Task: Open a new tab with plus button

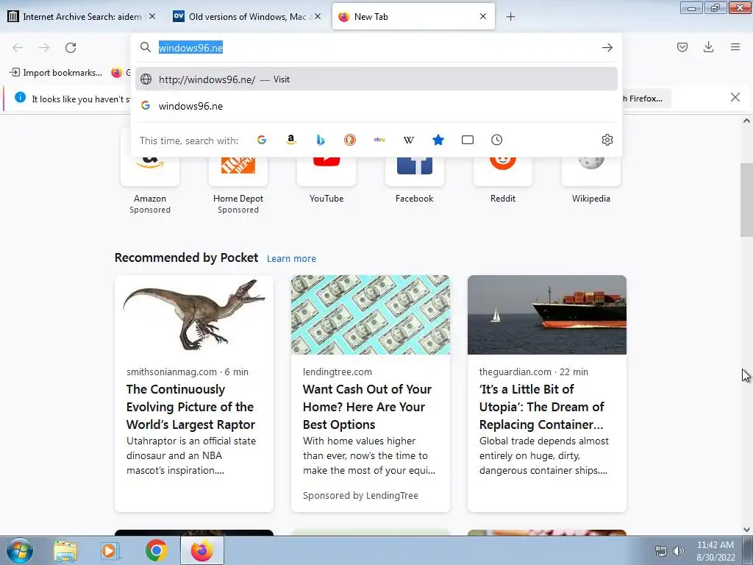Action: tap(510, 17)
